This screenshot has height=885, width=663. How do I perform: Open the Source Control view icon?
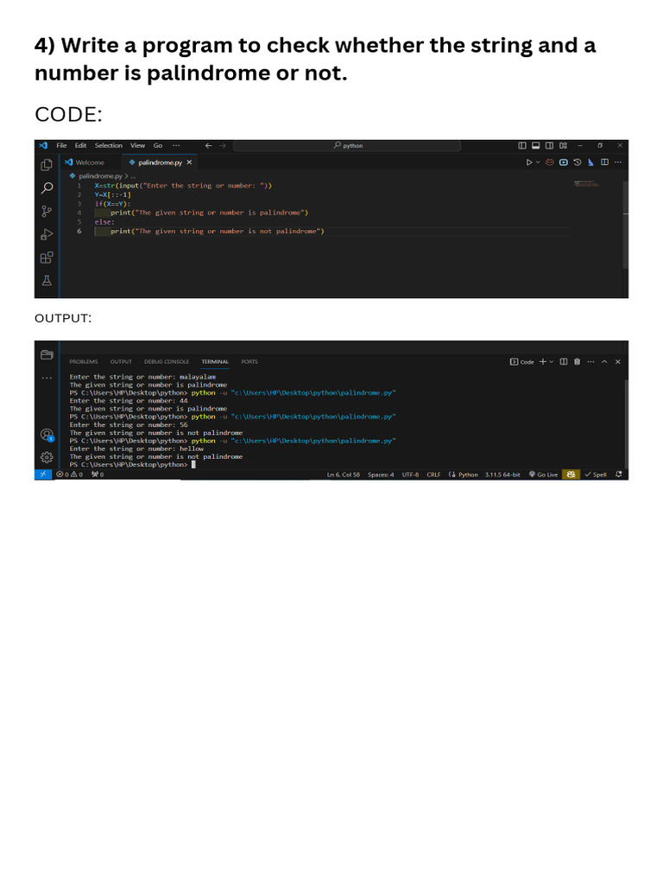[47, 211]
